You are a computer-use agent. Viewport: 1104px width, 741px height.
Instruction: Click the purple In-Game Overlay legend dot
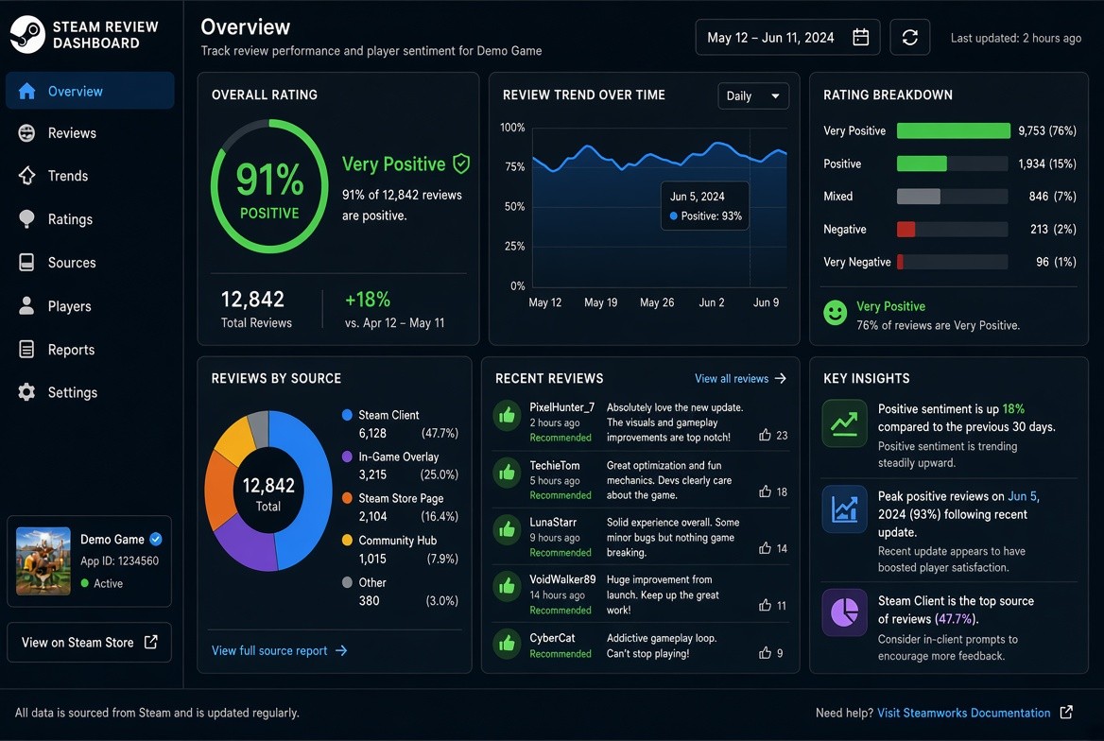point(347,457)
